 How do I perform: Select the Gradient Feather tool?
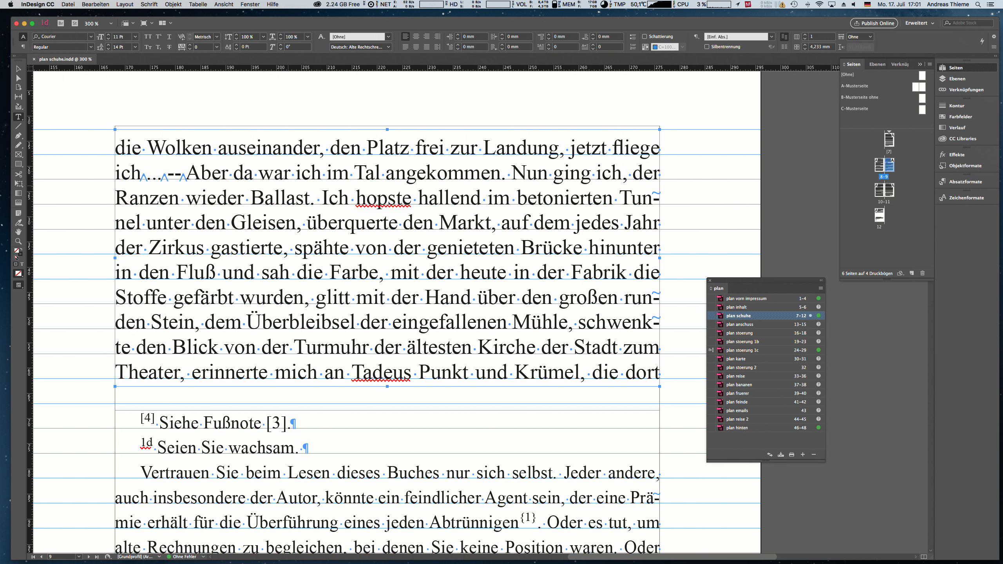18,202
